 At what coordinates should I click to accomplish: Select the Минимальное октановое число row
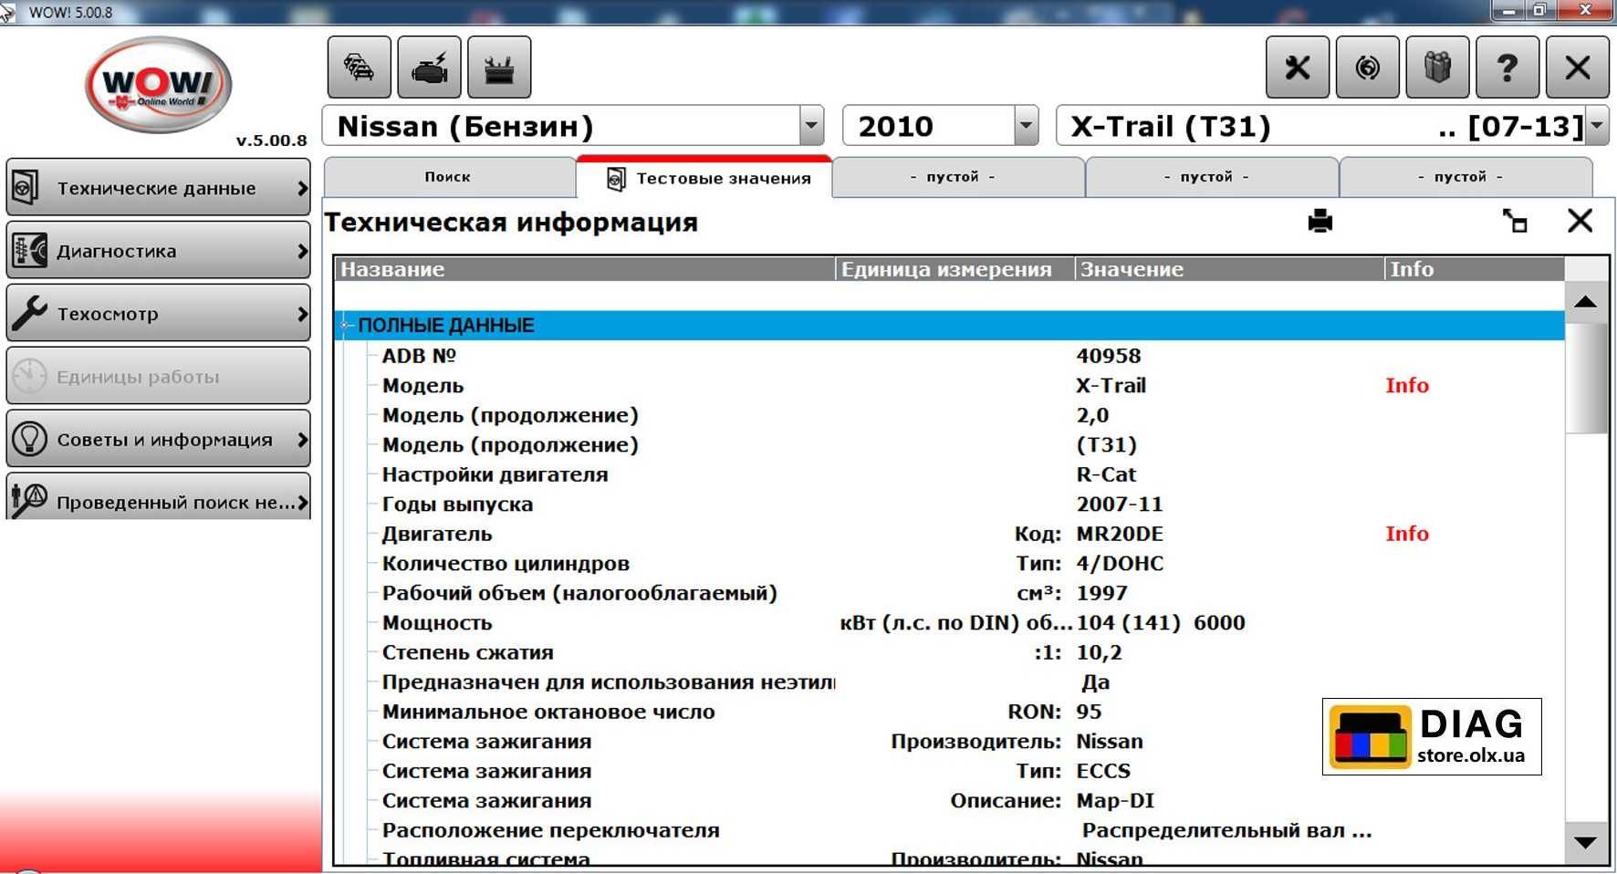pyautogui.click(x=949, y=712)
